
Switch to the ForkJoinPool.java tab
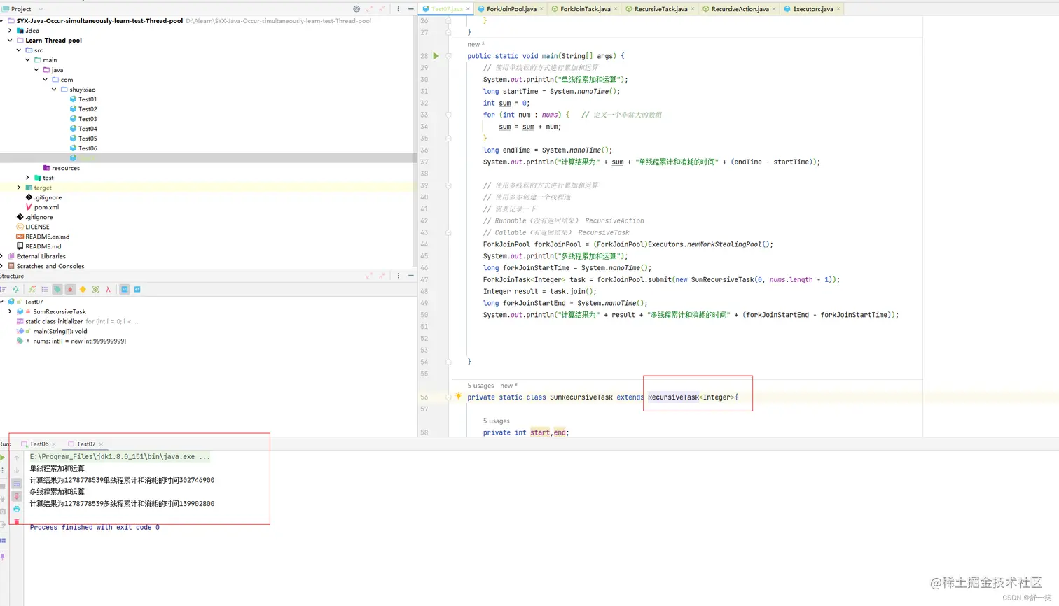511,9
